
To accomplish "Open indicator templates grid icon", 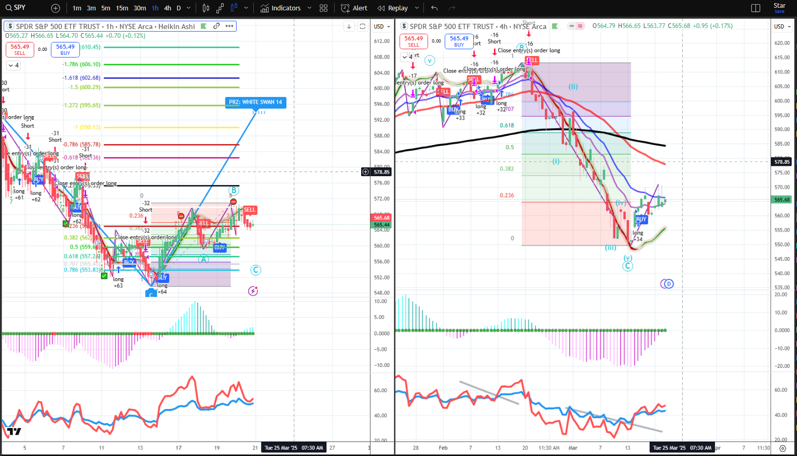I will pyautogui.click(x=324, y=8).
